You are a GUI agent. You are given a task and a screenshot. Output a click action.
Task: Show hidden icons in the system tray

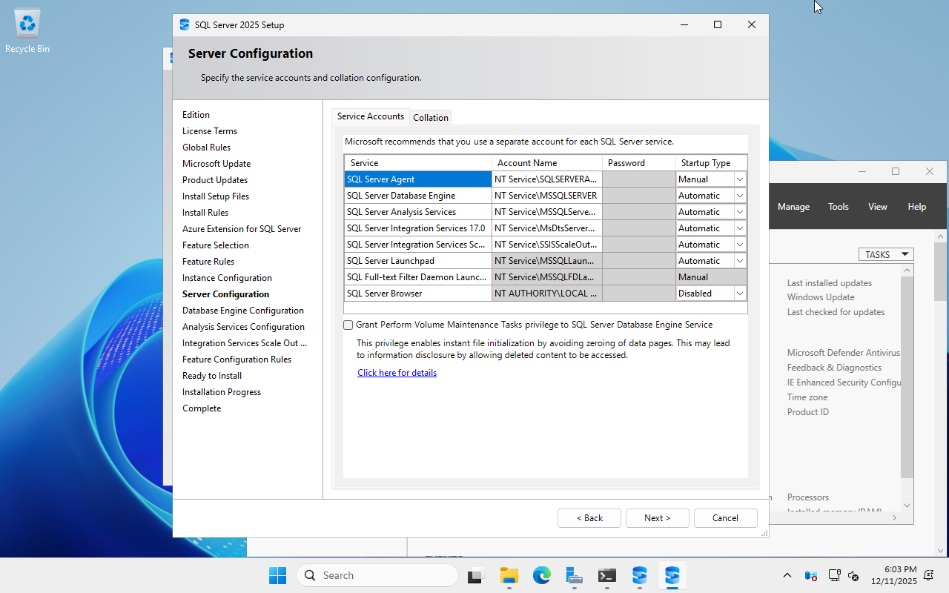pos(787,575)
